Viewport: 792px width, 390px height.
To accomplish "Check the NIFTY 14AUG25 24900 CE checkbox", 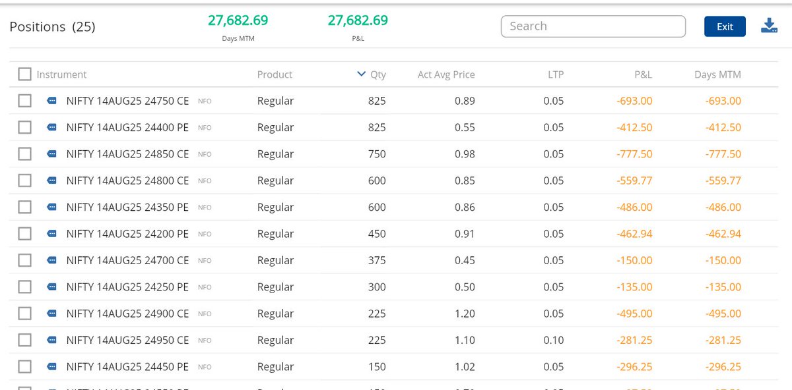I will point(24,314).
